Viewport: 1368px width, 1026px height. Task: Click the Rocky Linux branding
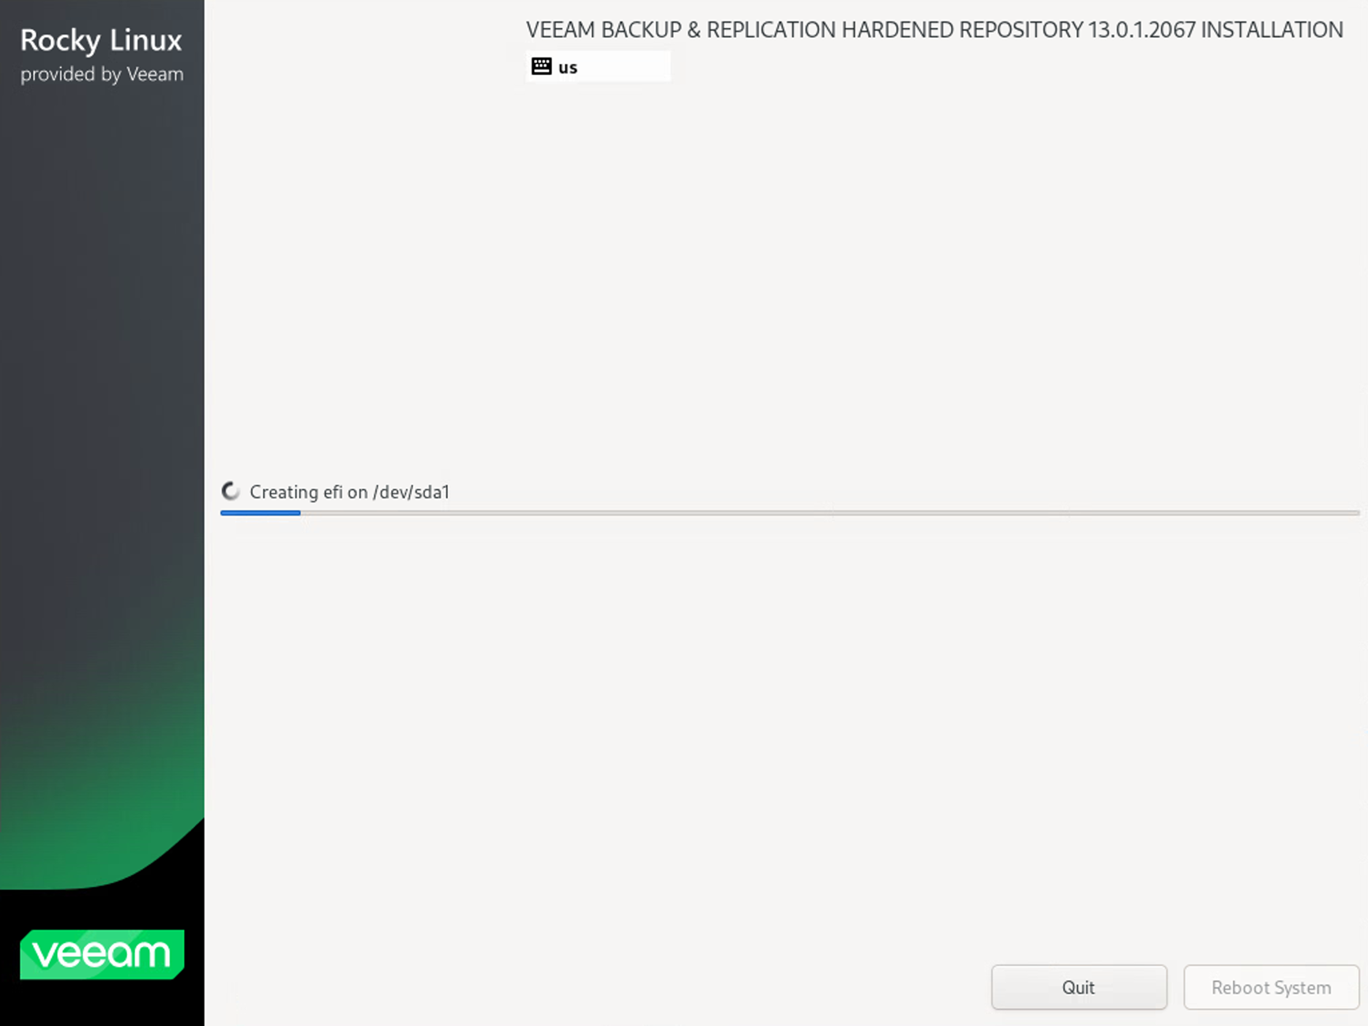coord(101,40)
